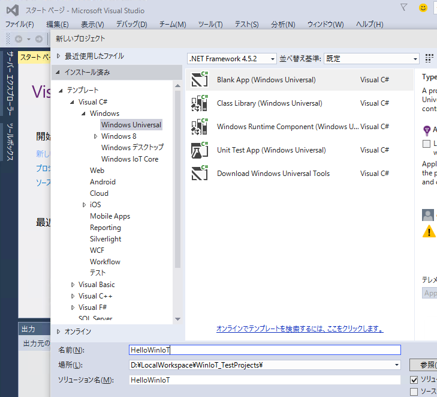Open the ツールボックス side tab
437x397 pixels.
tap(10, 142)
